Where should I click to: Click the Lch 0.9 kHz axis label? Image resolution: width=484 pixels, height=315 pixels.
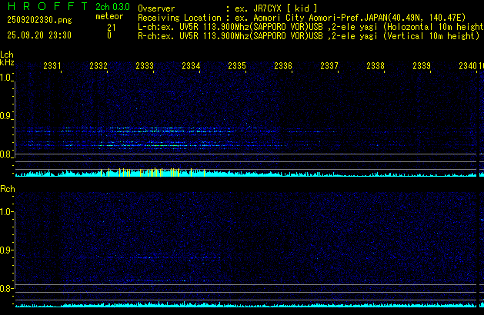[6, 117]
